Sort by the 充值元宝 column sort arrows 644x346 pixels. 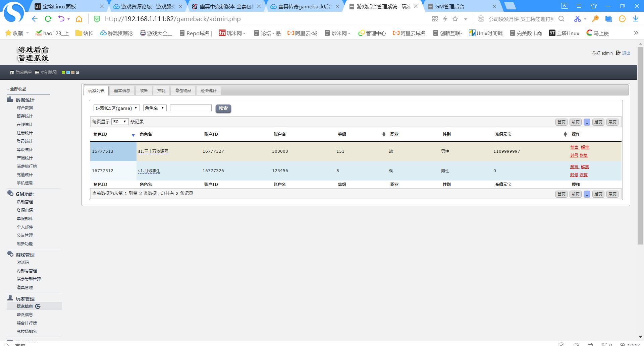(565, 134)
